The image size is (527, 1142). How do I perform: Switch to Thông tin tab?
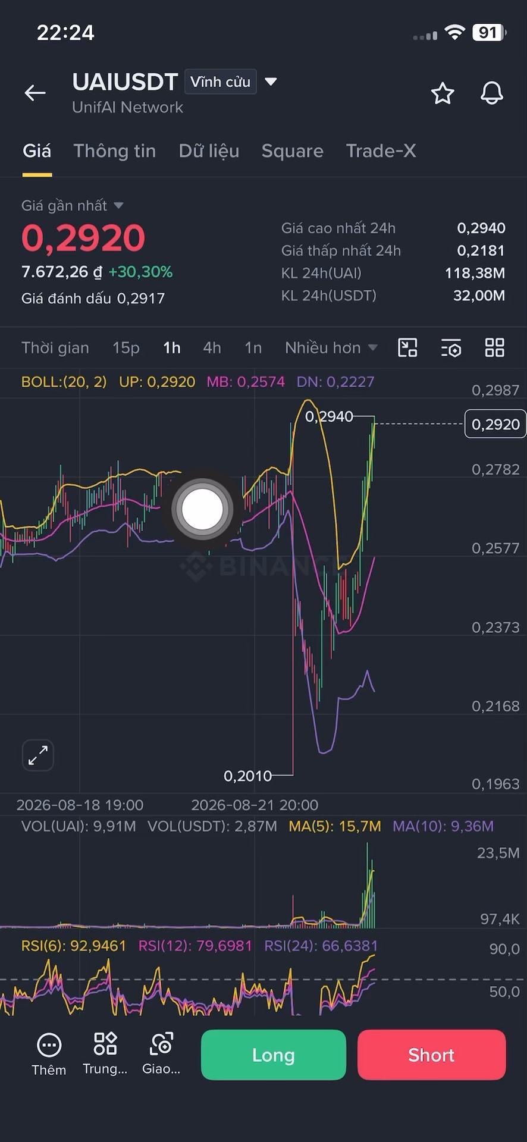(115, 151)
